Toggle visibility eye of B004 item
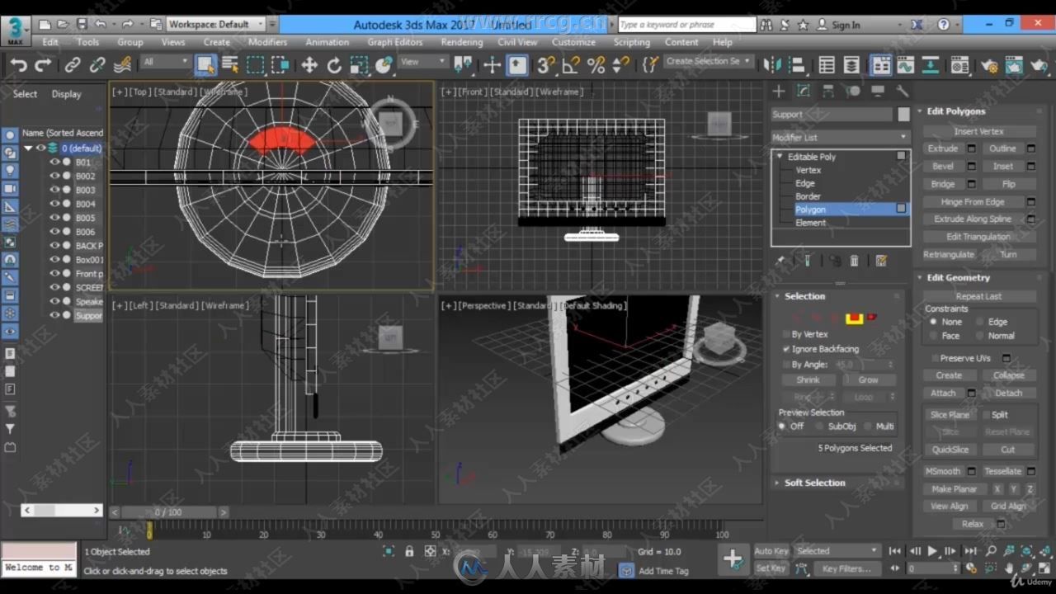 point(54,204)
